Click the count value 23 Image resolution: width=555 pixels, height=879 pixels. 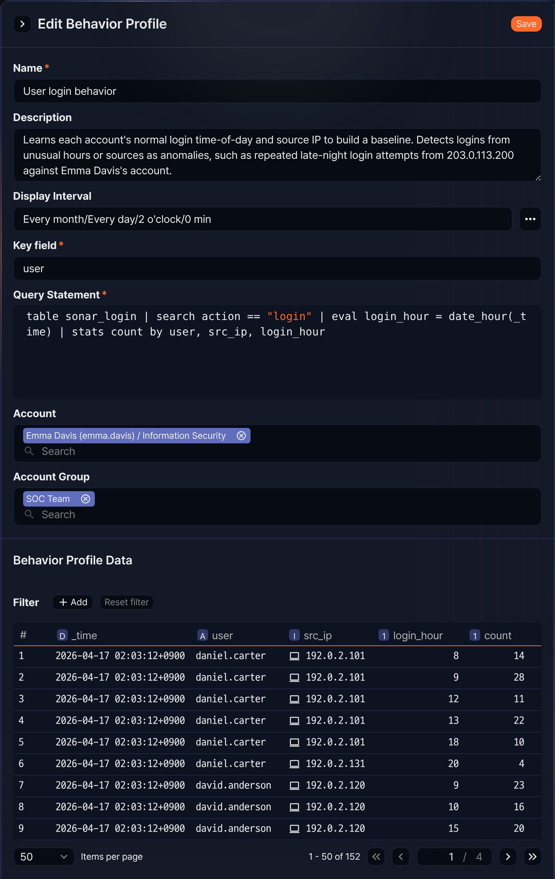[519, 785]
